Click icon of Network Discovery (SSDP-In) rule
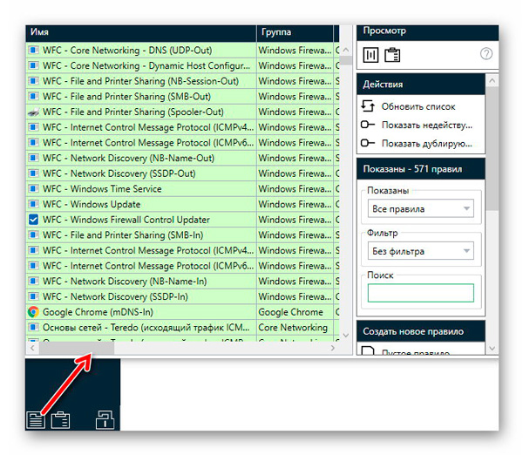 coord(33,296)
